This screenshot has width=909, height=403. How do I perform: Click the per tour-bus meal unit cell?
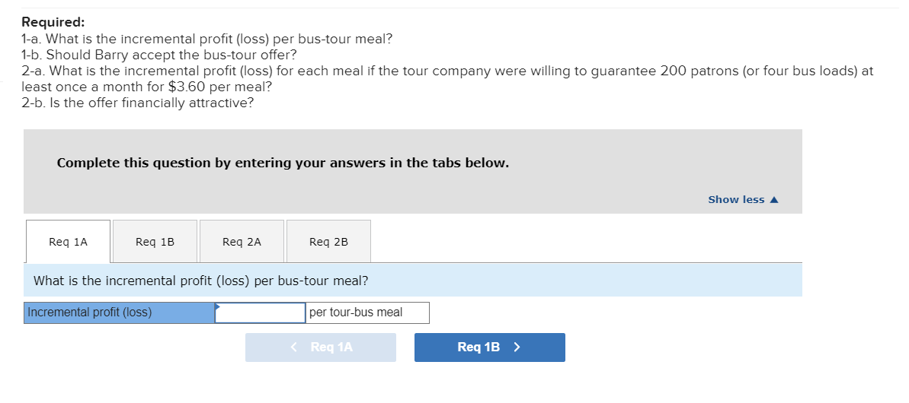367,313
